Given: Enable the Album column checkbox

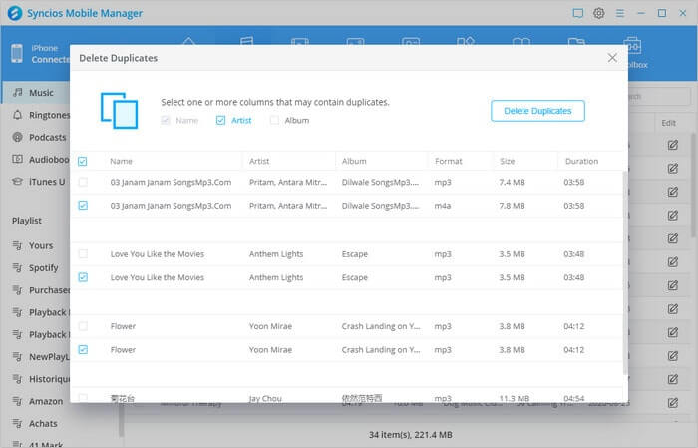Looking at the screenshot, I should coord(274,121).
